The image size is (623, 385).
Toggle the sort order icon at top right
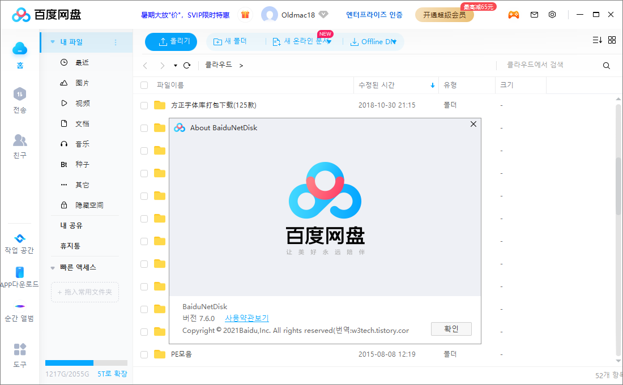pos(597,40)
